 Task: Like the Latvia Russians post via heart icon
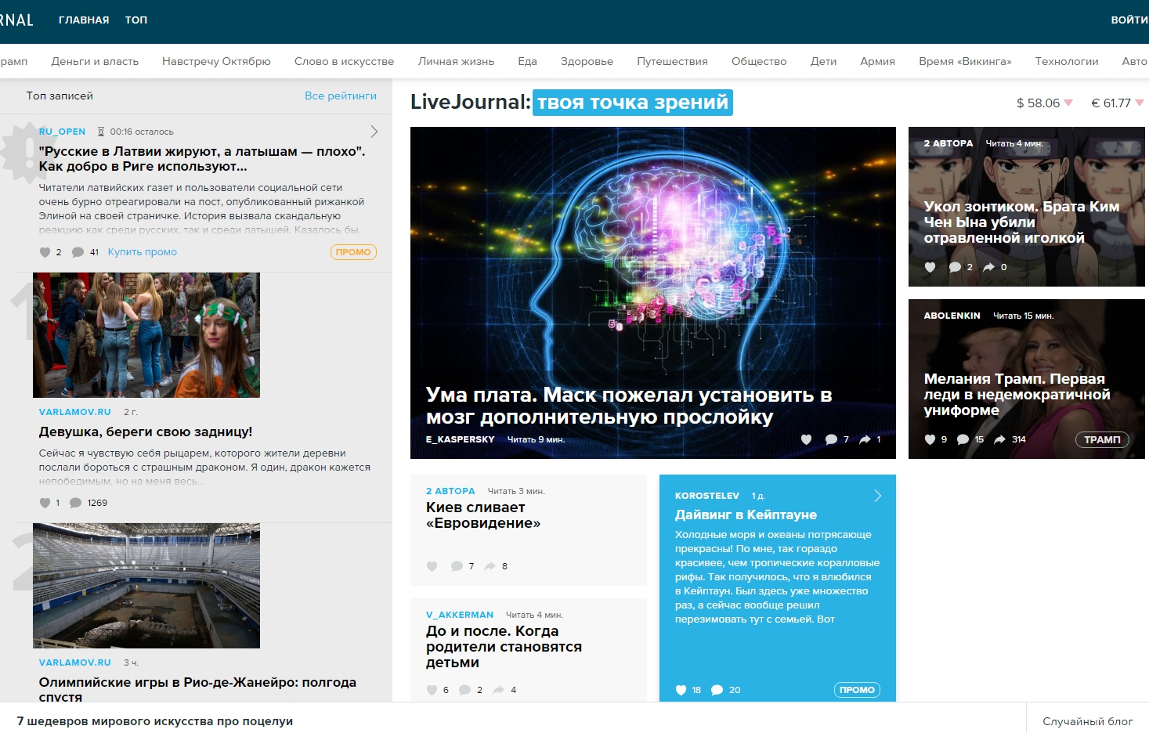(x=45, y=252)
